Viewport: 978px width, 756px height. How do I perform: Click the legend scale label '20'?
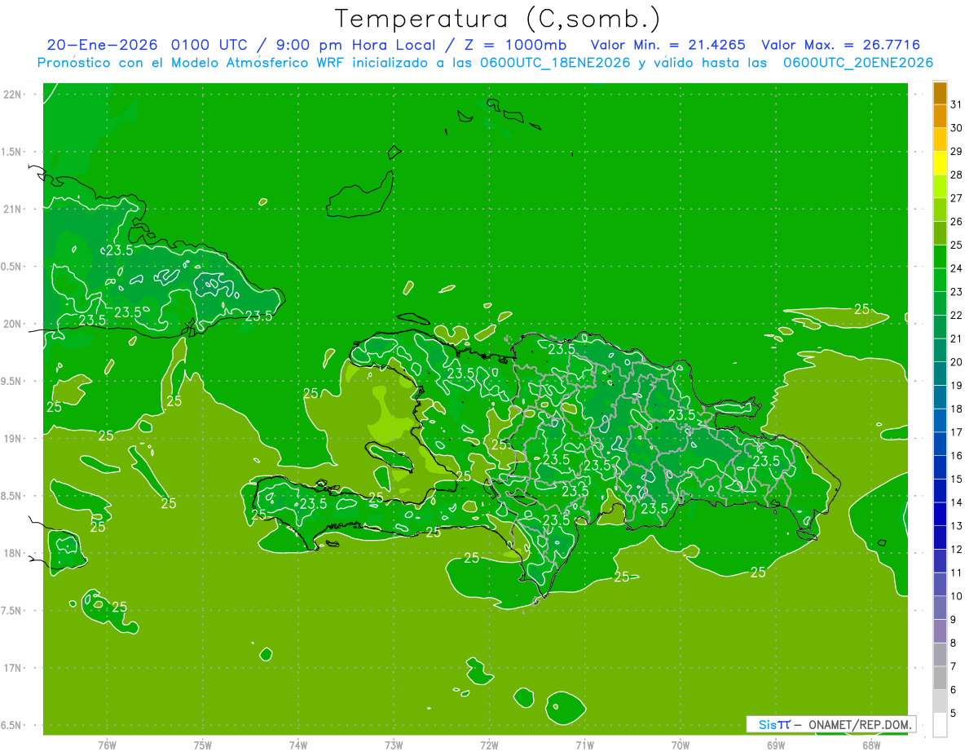click(x=956, y=362)
